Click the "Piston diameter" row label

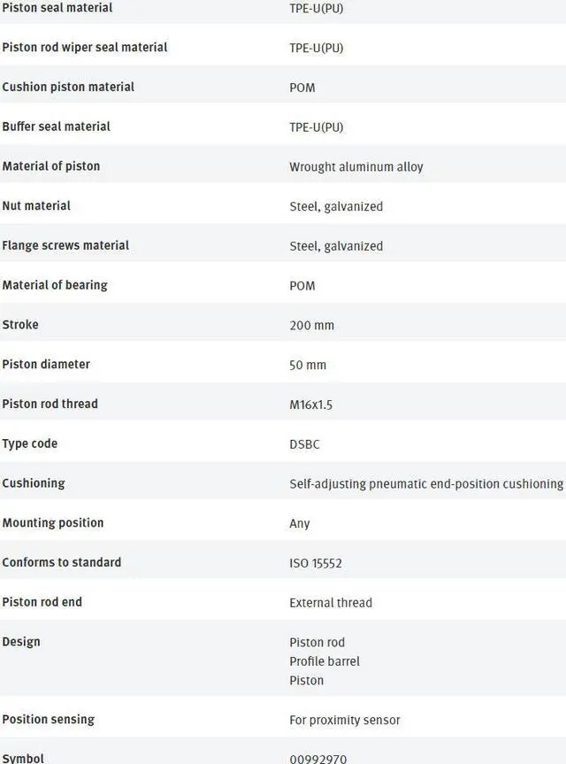(x=46, y=364)
